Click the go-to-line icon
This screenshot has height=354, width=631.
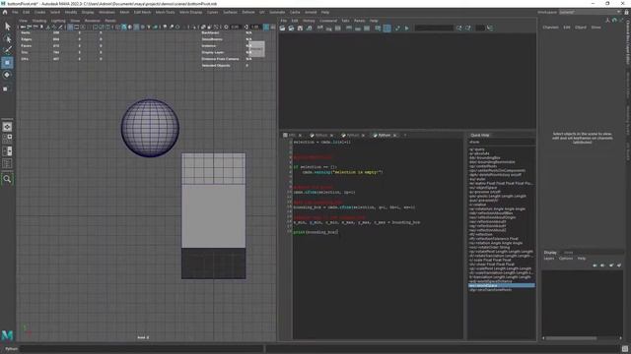(x=490, y=29)
